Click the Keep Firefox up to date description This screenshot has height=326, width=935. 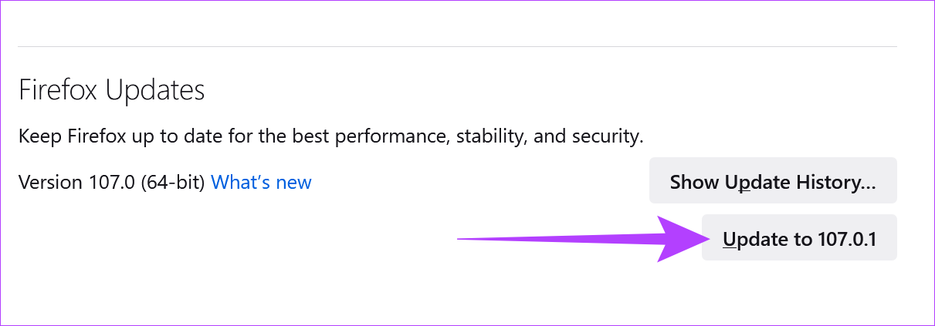pos(330,137)
